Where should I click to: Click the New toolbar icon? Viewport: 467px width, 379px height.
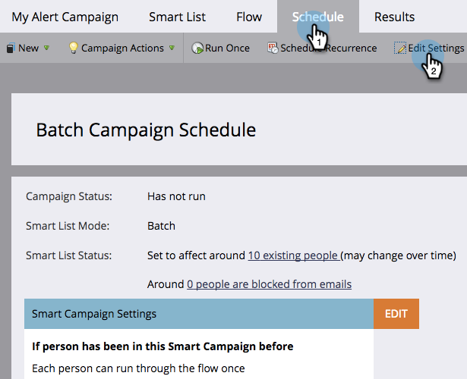pos(10,48)
